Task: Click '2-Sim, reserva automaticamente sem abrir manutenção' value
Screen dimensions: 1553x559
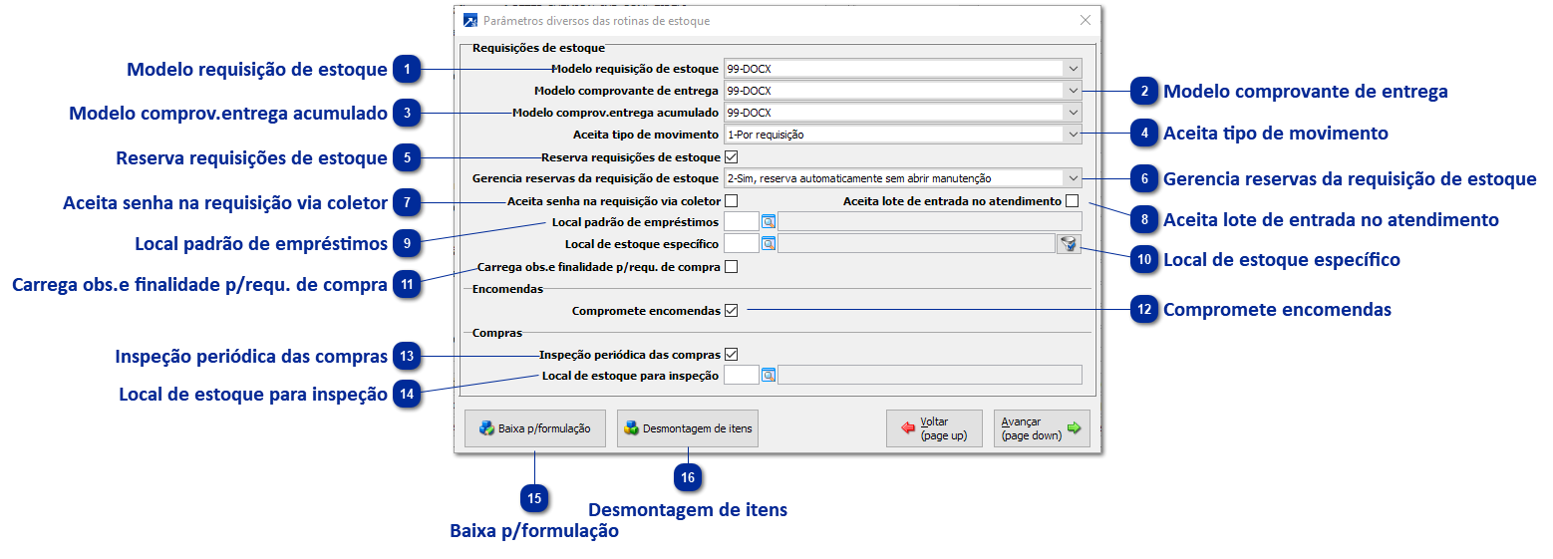Action: pos(859,178)
